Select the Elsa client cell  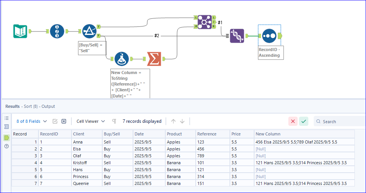pyautogui.click(x=87, y=149)
